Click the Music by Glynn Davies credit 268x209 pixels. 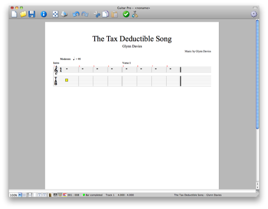[x=197, y=51]
